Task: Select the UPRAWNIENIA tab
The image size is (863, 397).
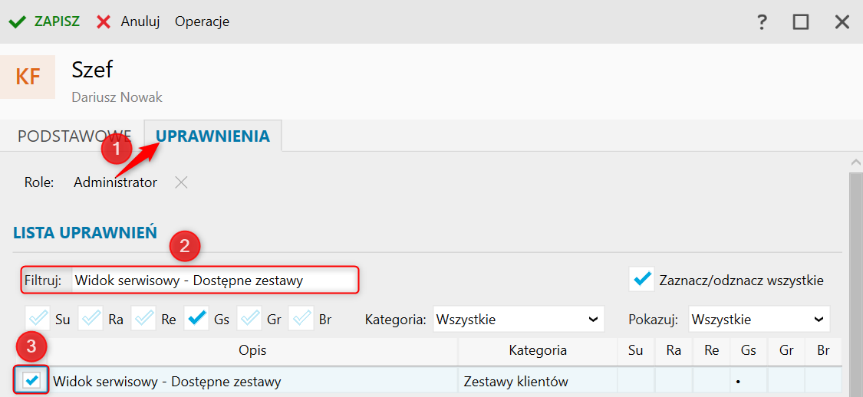Action: [x=213, y=136]
